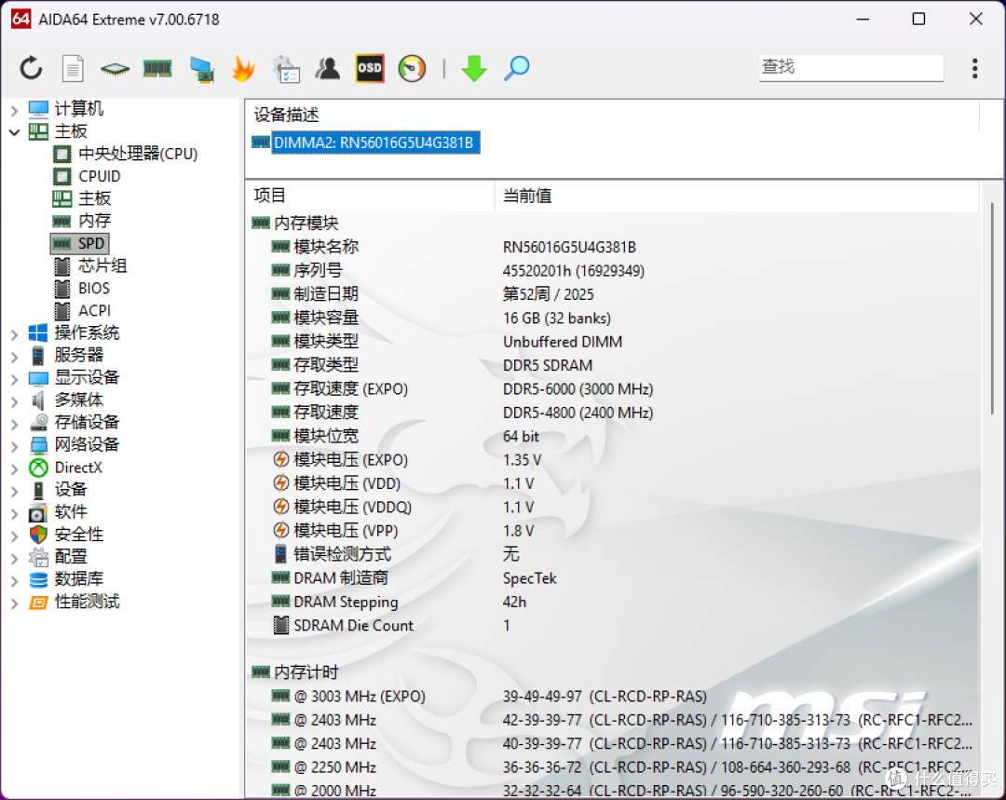Open the Report page icon
This screenshot has width=1006, height=800.
73,68
